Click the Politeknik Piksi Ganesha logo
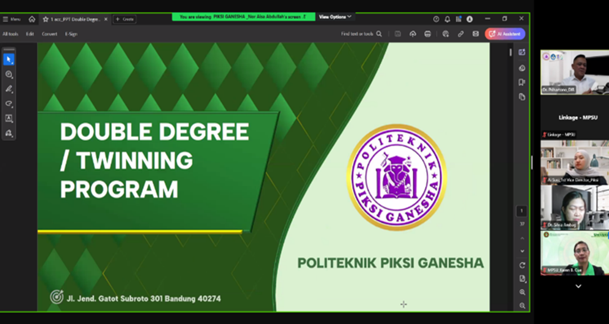609x324 pixels. pyautogui.click(x=397, y=177)
